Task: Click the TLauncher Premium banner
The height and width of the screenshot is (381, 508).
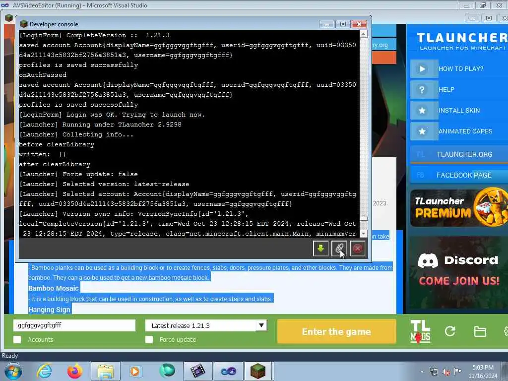Action: [459, 208]
